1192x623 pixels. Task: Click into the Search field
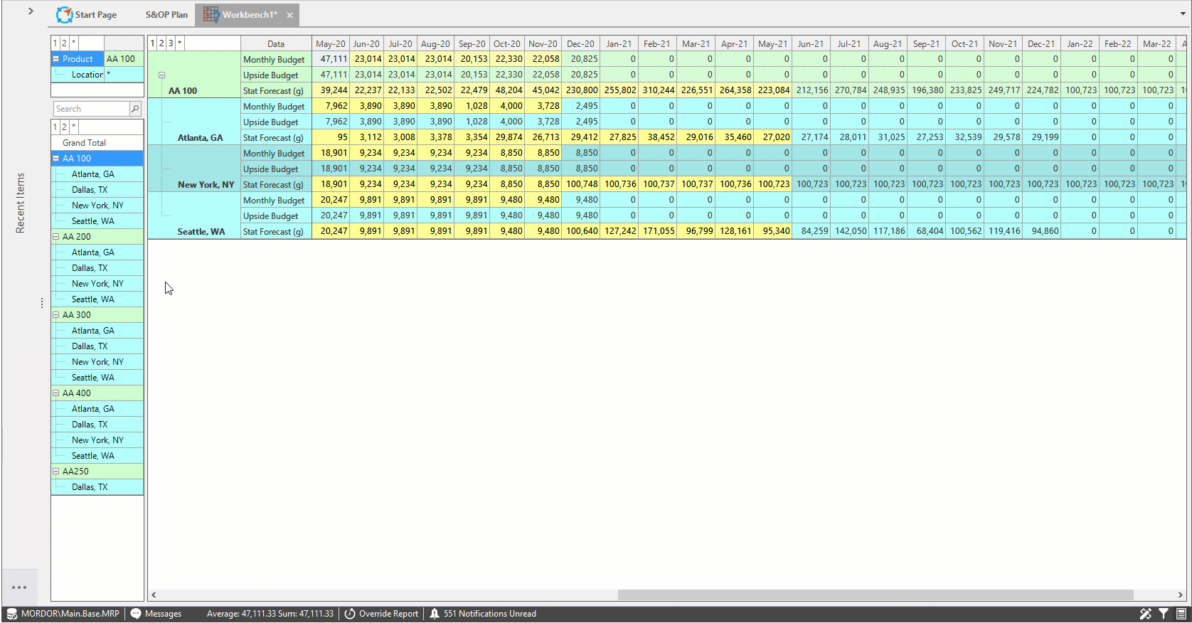[x=91, y=109]
